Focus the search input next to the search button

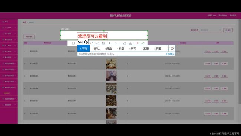211,30
